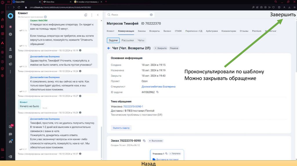Open the megaphone announcements icon in the CRM sidebar

[10, 64]
